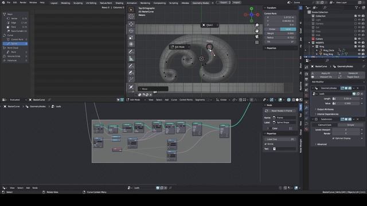Toggle Ring collection exclude checkbox
The image size is (367, 206).
[356, 46]
